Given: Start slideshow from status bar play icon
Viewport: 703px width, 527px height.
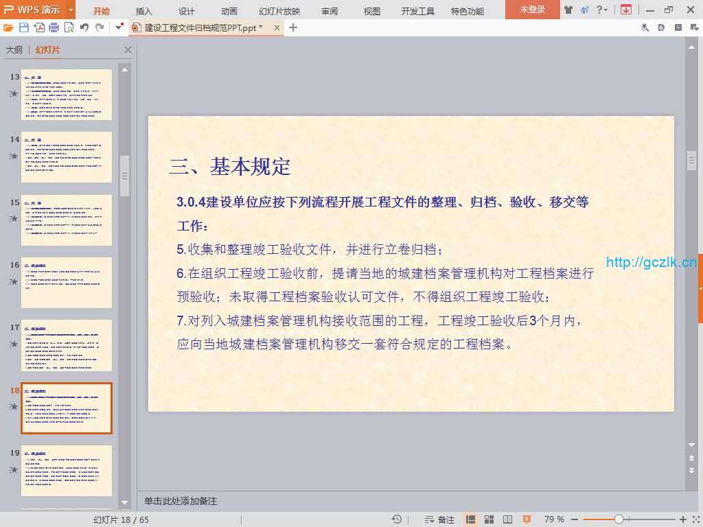Looking at the screenshot, I should pyautogui.click(x=527, y=519).
